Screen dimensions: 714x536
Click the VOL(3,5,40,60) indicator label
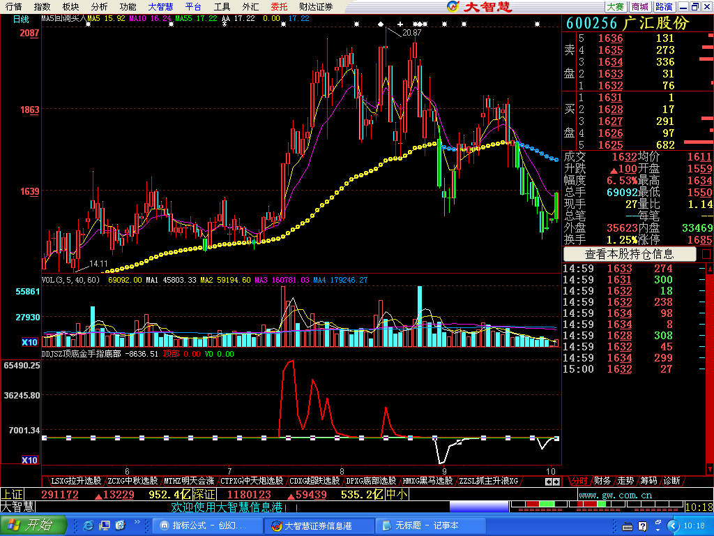pos(70,280)
